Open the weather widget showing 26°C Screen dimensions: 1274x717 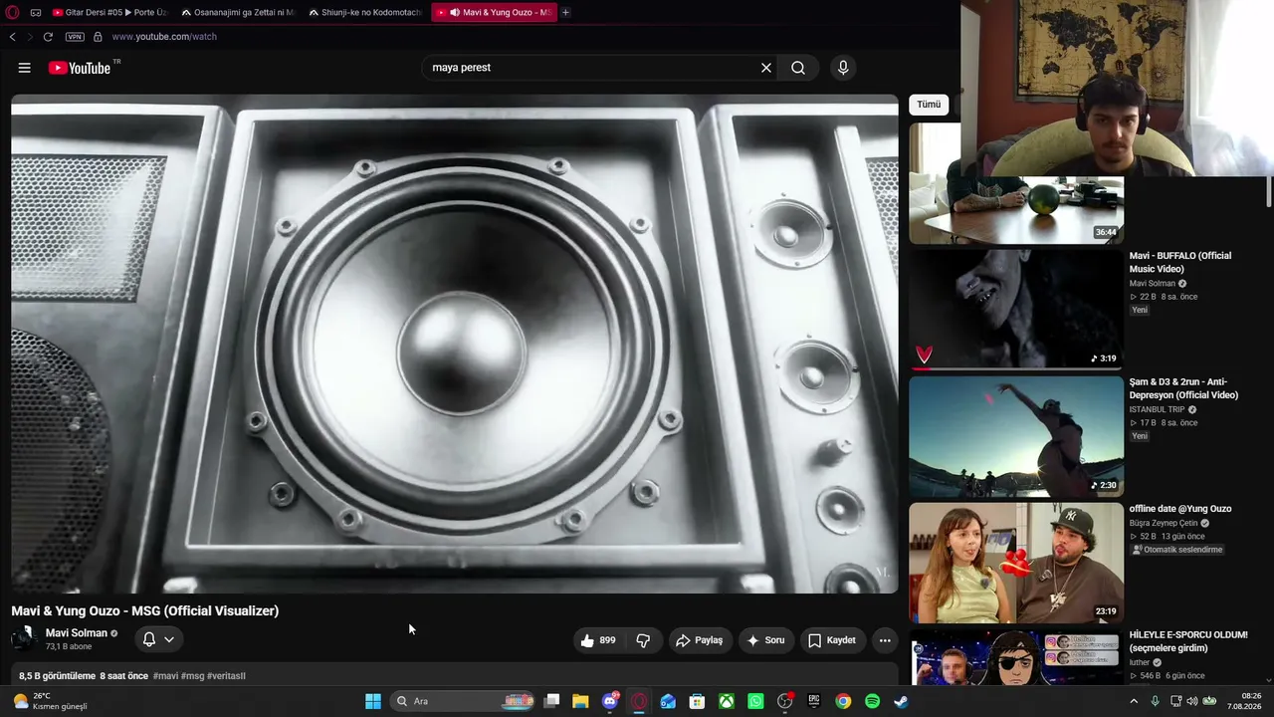point(50,701)
